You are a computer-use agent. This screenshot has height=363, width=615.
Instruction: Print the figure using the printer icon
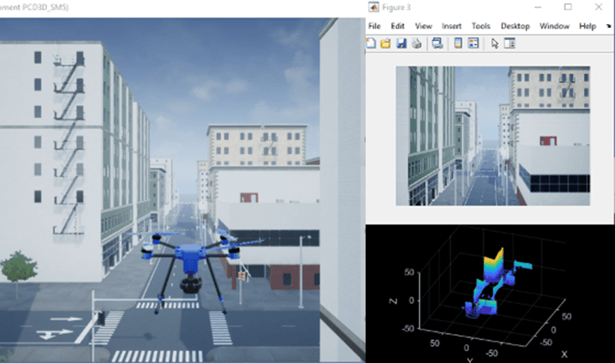pos(416,44)
